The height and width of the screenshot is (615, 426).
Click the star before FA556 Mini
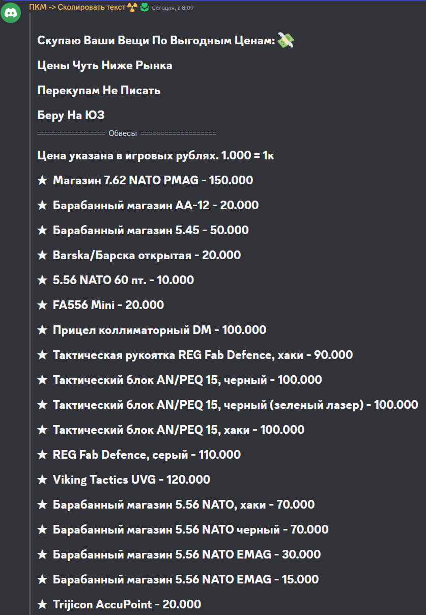click(x=42, y=305)
